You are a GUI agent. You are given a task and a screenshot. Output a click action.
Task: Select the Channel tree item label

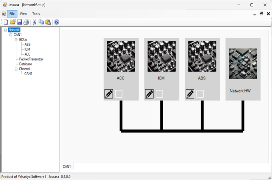(25, 69)
